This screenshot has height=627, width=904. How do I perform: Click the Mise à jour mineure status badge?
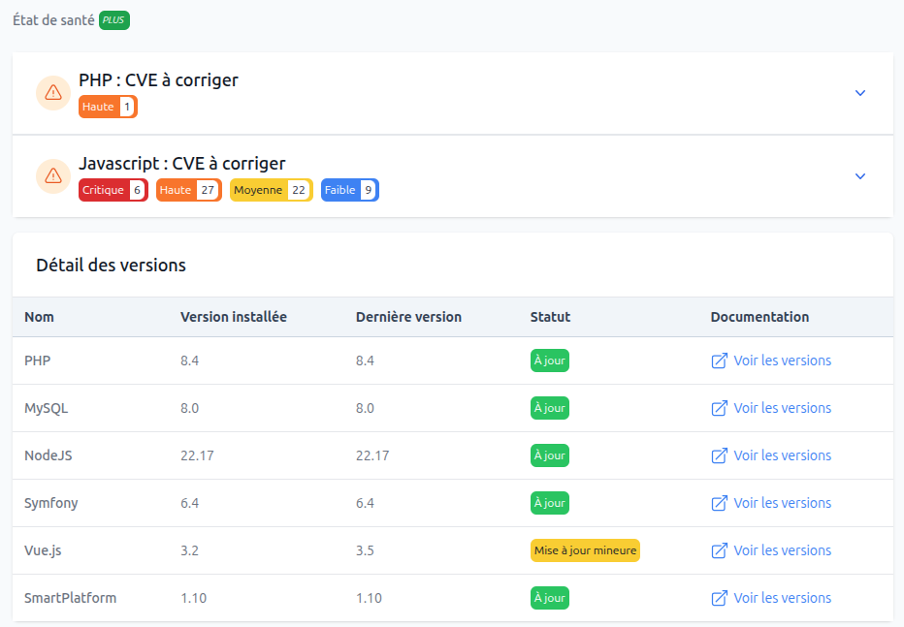click(x=585, y=549)
